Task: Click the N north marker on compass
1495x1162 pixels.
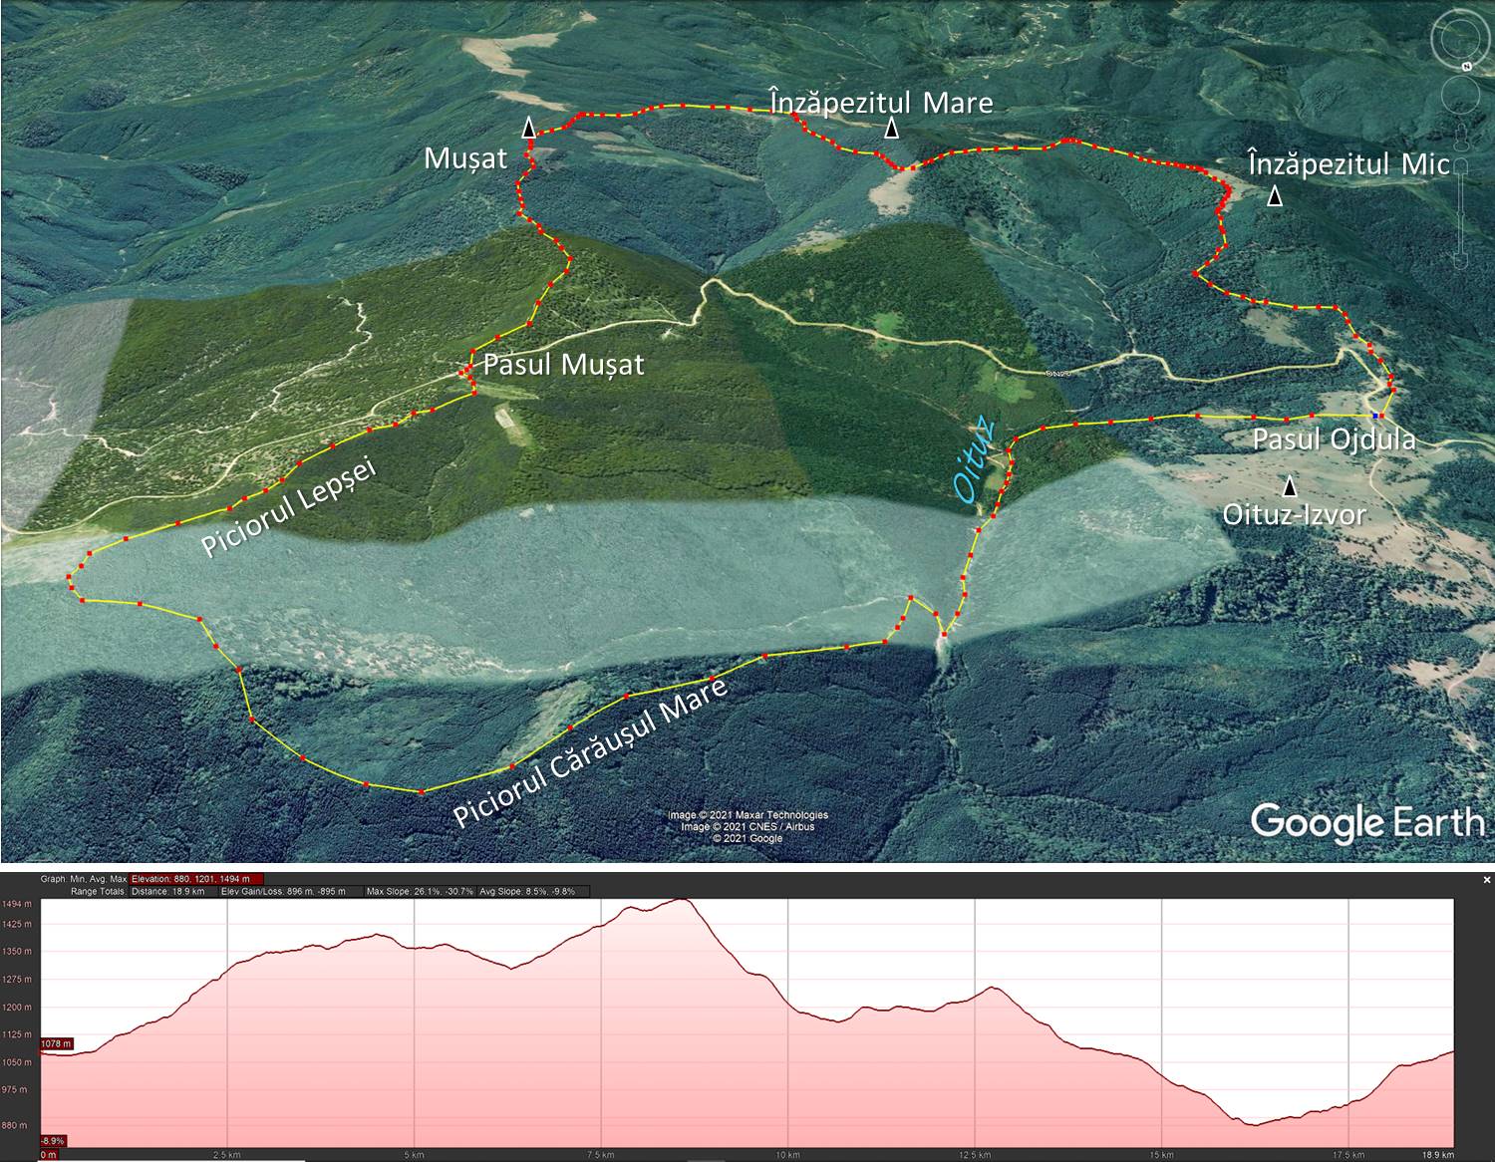Action: (x=1467, y=66)
